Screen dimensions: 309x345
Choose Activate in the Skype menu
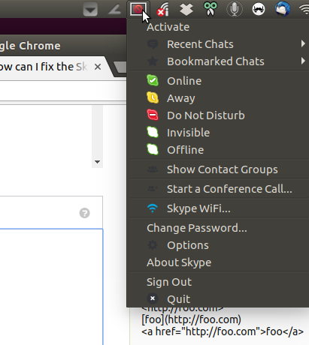tap(218, 27)
